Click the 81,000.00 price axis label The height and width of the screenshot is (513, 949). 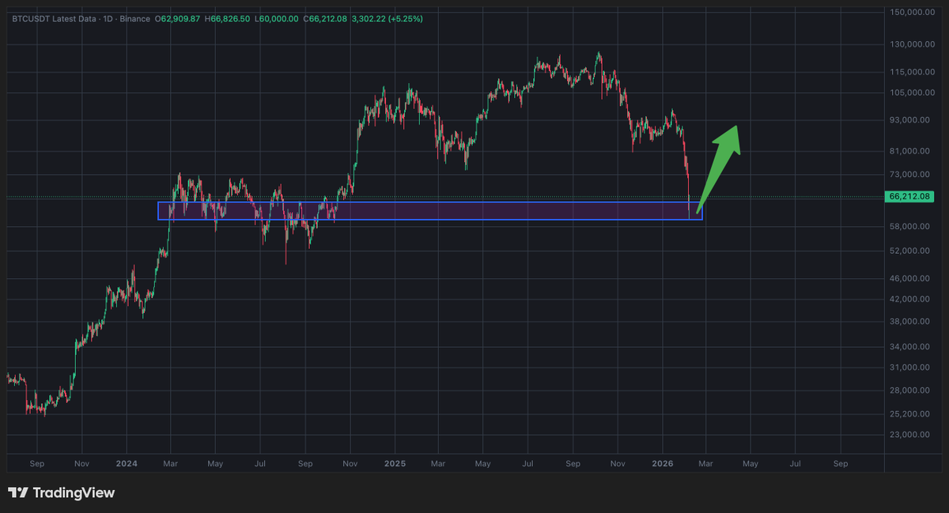(909, 151)
